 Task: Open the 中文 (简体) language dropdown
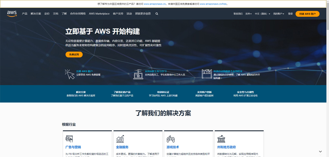click(262, 14)
